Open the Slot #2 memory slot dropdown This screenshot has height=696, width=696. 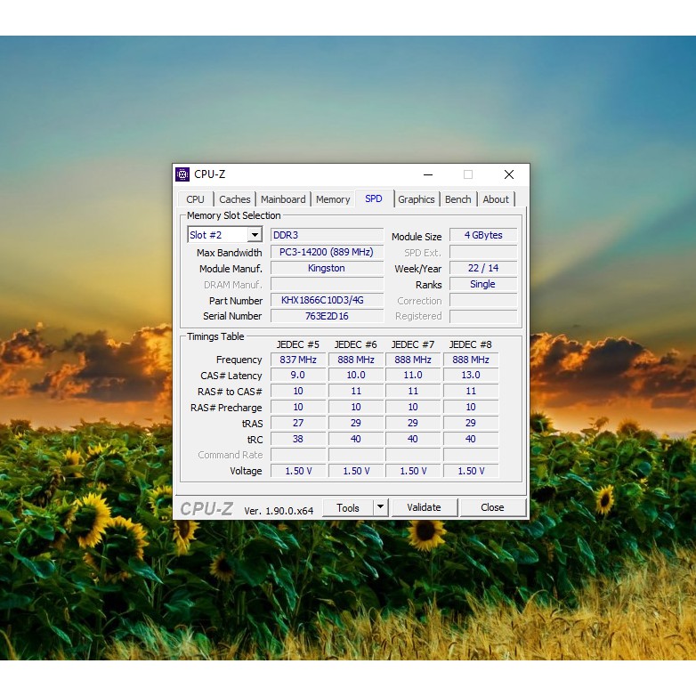(254, 235)
